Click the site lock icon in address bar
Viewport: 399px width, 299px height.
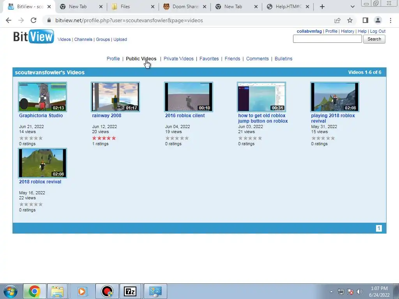[49, 20]
